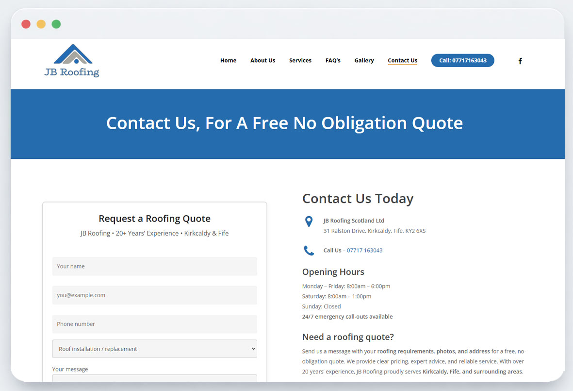Open the About Us page
This screenshot has width=573, height=391.
pos(262,61)
